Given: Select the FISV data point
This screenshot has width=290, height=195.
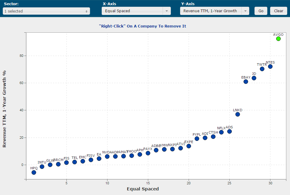Looking at the screenshot, I should 91,160.
